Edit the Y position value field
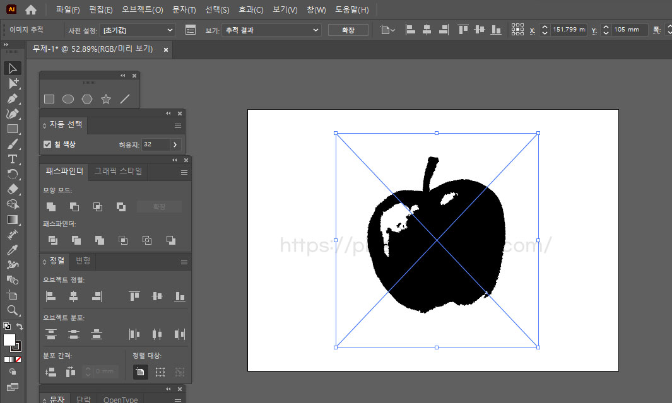Viewport: 672px width, 403px height. point(630,30)
